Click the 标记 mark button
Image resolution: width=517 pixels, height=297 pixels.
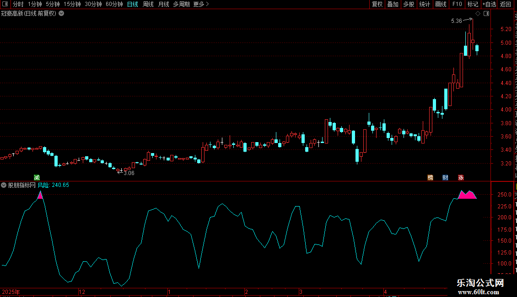[x=473, y=4]
